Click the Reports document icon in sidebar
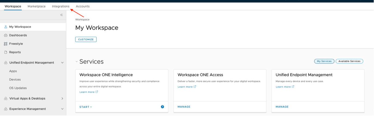This screenshot has width=374, height=116. coord(5,52)
